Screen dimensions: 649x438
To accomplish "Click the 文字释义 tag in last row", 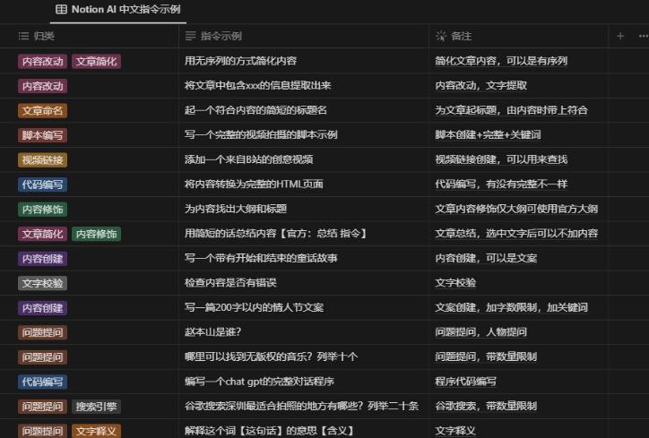I will coord(96,431).
